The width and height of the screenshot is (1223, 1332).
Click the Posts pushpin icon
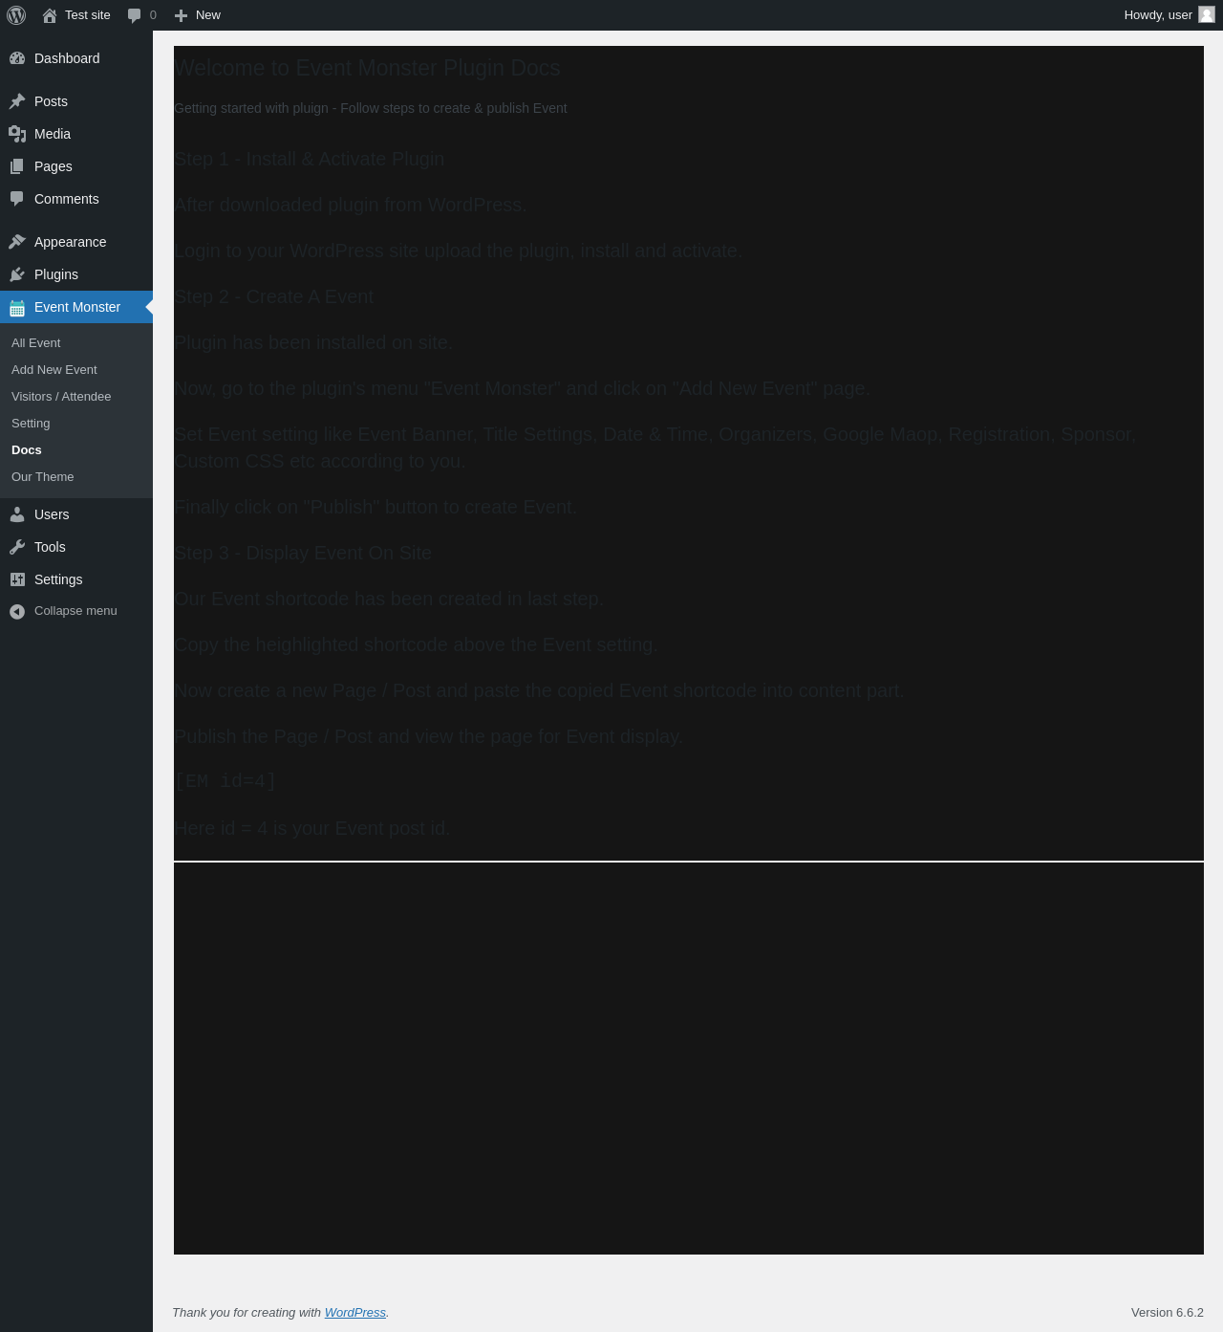coord(17,101)
